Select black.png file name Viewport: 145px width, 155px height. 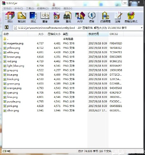pyautogui.click(x=13, y=79)
